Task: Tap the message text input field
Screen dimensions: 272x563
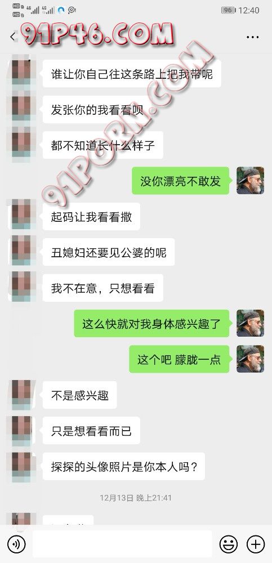Action: tap(122, 544)
